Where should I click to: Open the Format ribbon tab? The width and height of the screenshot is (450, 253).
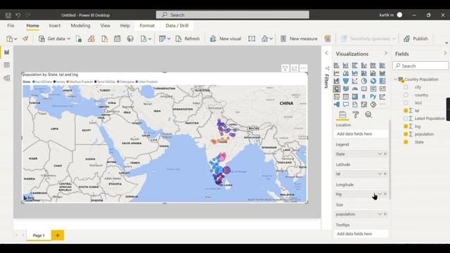click(x=147, y=25)
